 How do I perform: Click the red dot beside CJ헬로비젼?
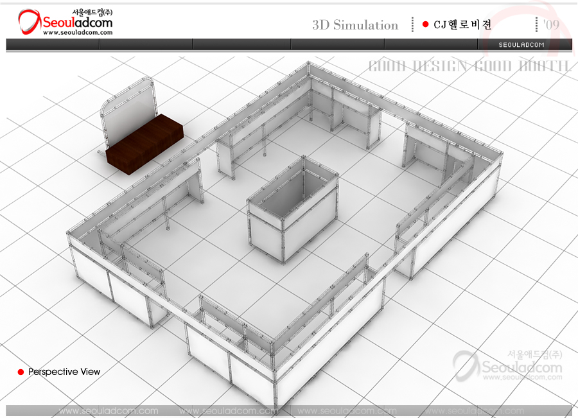(425, 24)
